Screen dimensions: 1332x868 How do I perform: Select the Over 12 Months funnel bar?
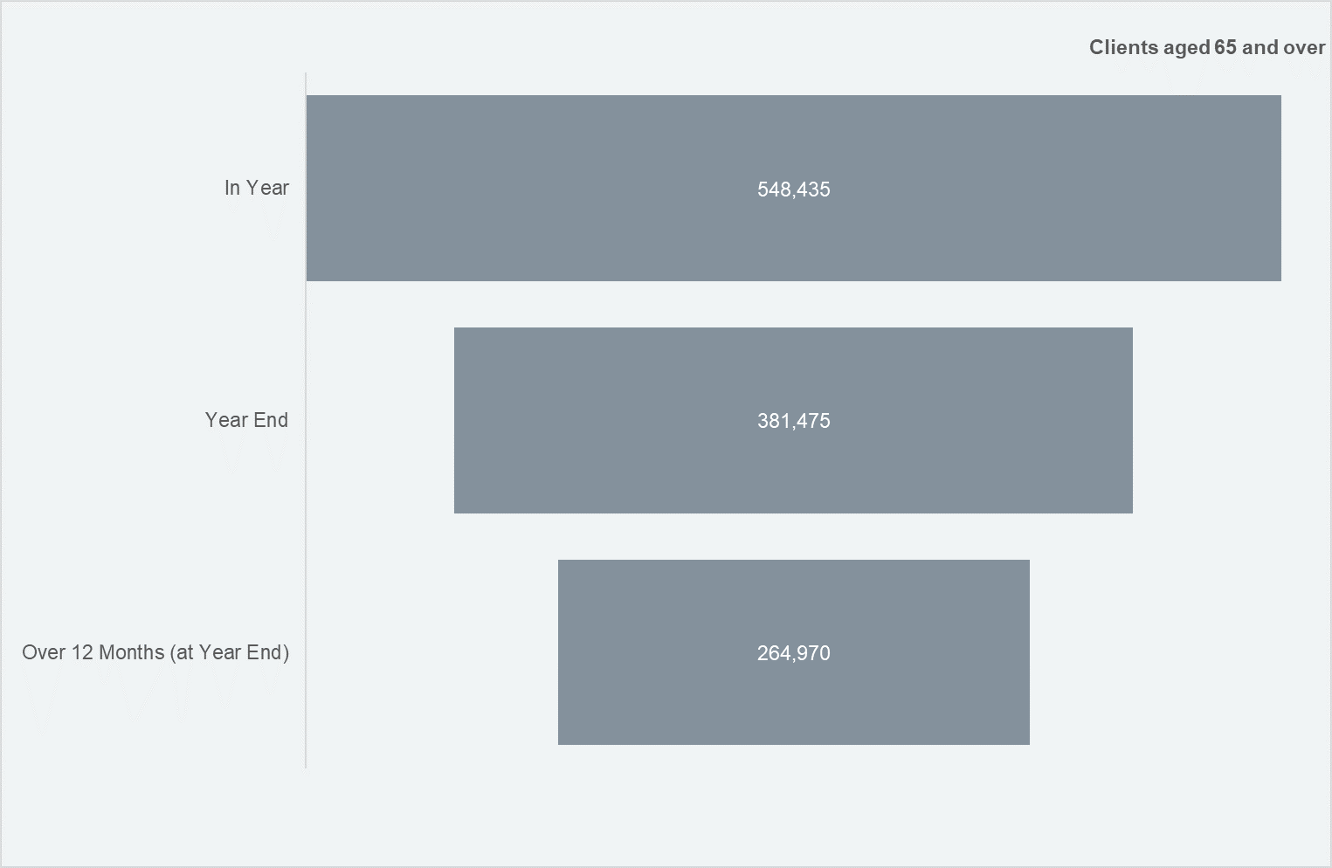pos(793,652)
